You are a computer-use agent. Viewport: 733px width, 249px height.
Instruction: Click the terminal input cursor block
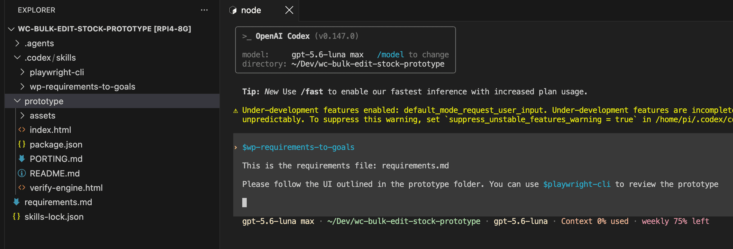244,202
